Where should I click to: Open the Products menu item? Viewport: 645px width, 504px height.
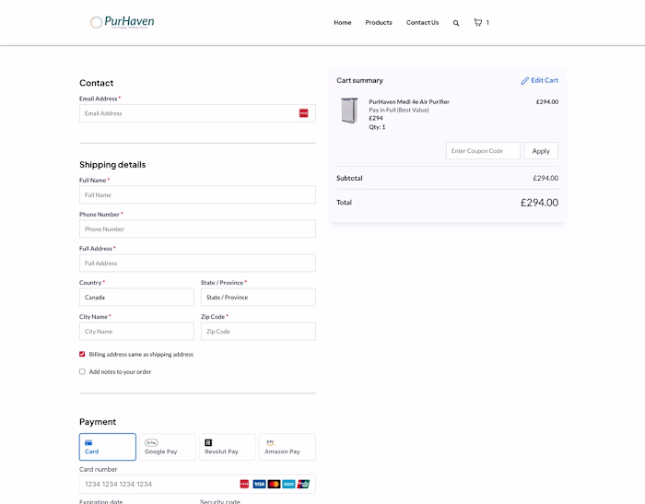pyautogui.click(x=379, y=23)
